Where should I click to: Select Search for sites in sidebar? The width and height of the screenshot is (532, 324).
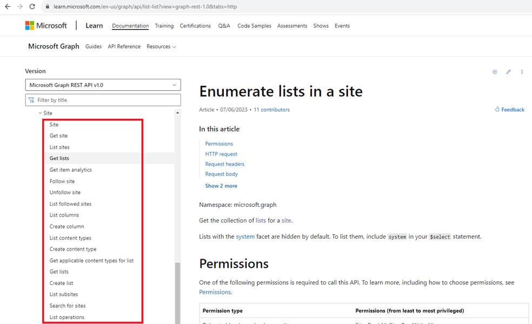point(68,306)
